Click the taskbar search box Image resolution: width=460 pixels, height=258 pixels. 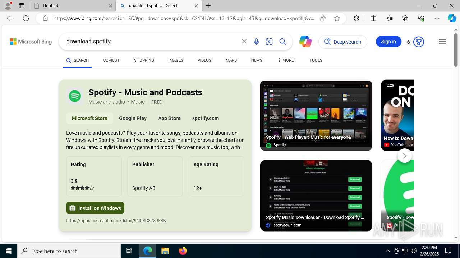click(x=69, y=251)
